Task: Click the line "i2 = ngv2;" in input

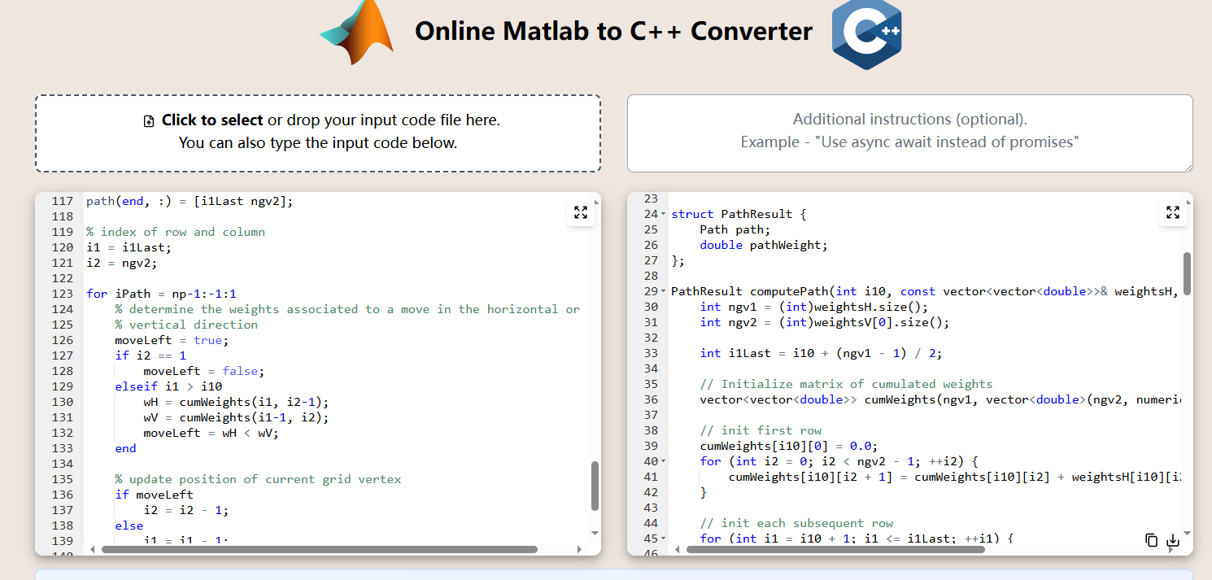Action: click(122, 263)
